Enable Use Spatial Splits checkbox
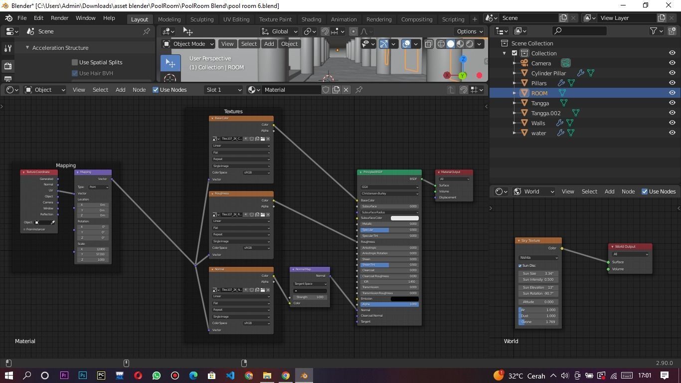 tap(75, 62)
